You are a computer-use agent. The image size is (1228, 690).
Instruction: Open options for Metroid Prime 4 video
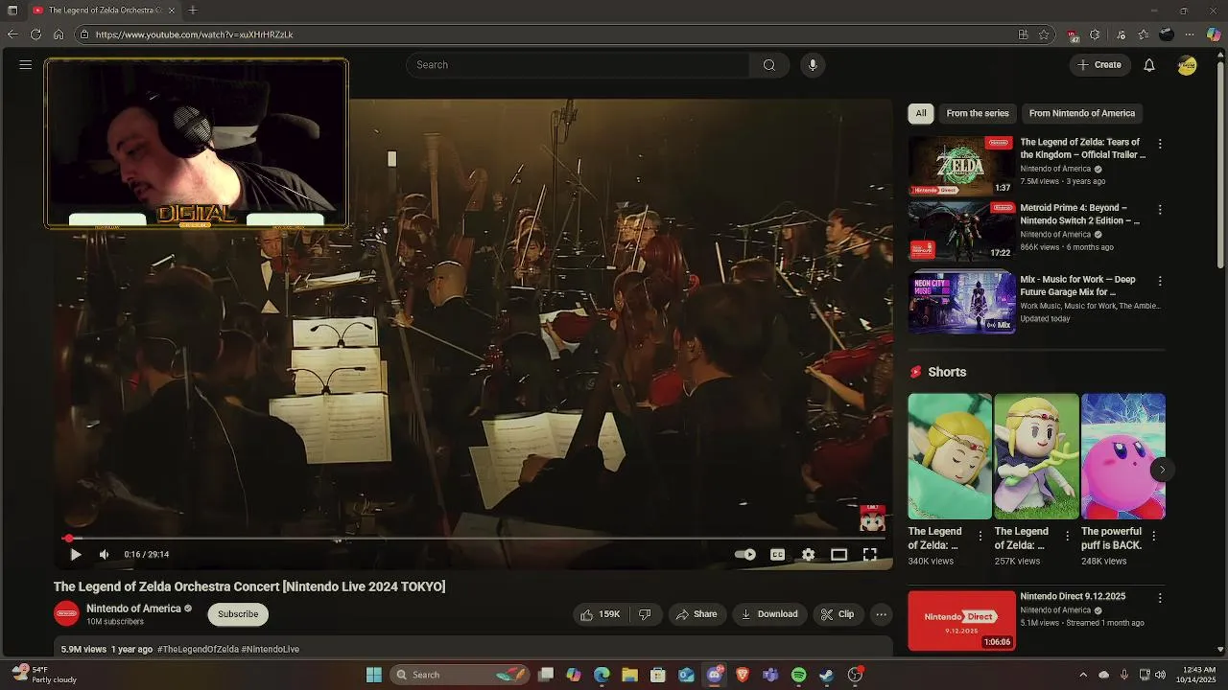(1160, 209)
